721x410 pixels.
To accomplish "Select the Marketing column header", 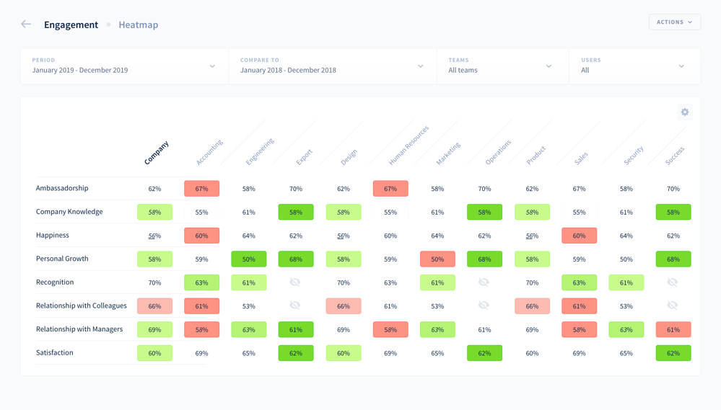I will tap(448, 153).
